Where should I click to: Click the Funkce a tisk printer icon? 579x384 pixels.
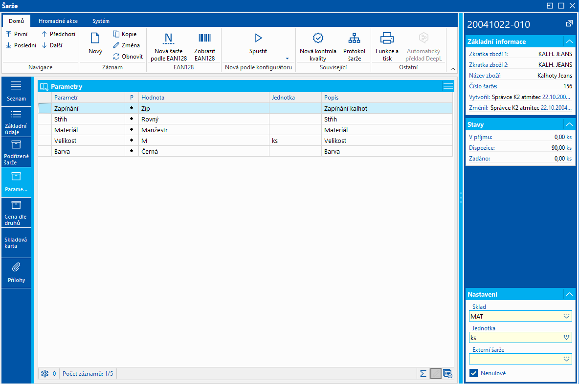pyautogui.click(x=387, y=39)
